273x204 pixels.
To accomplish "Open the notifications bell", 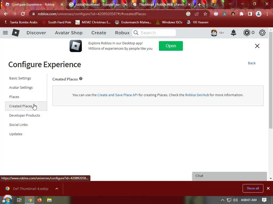I will point(233,33).
